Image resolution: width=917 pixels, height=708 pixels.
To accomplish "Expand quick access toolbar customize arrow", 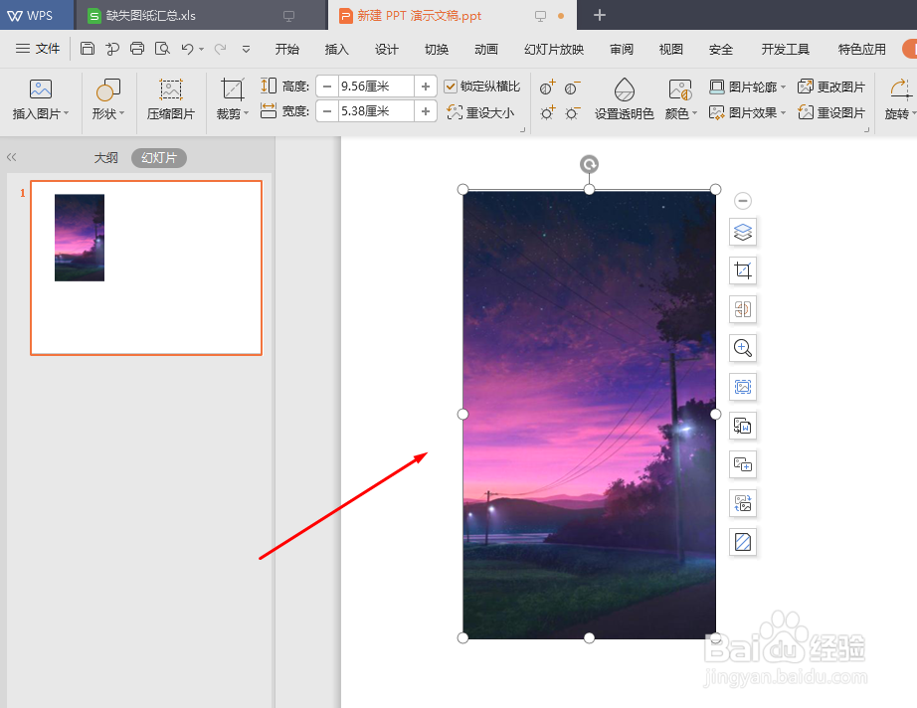I will [247, 49].
